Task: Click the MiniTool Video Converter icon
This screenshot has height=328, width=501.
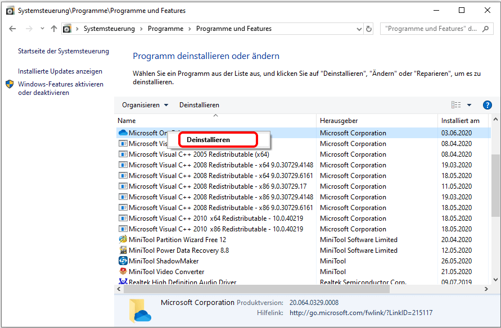Action: (123, 271)
